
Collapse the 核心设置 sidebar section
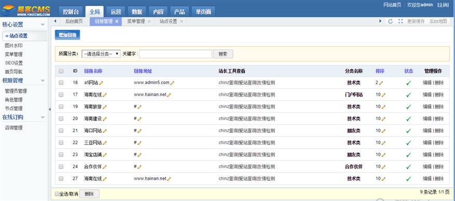[x=43, y=25]
